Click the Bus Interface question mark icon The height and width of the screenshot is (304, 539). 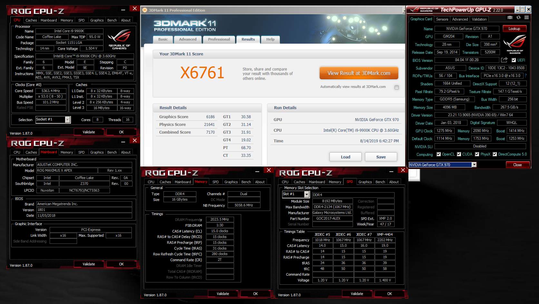click(525, 76)
